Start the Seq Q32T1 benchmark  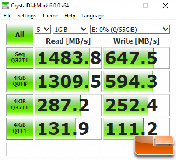(20, 58)
